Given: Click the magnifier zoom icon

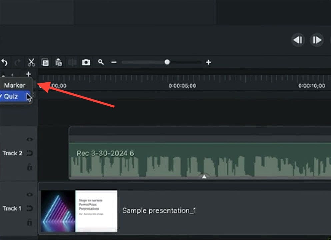Looking at the screenshot, I should (x=101, y=62).
